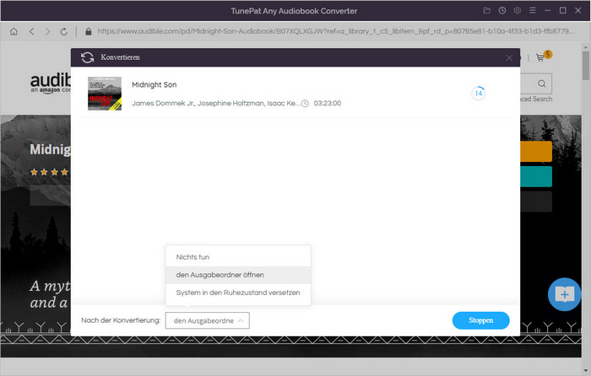Click the duration 03:23:00 text

pos(328,103)
